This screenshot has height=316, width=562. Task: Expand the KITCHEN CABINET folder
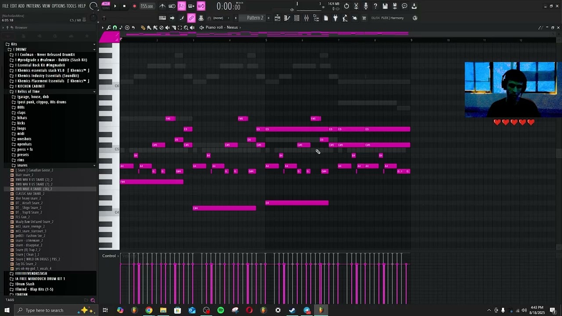coord(29,86)
